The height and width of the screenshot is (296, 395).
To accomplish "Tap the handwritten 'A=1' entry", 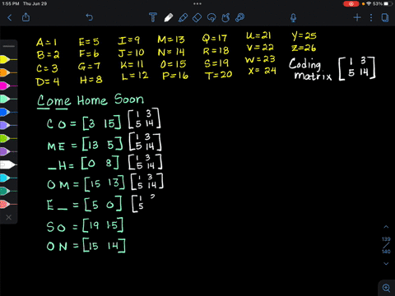I will (46, 42).
